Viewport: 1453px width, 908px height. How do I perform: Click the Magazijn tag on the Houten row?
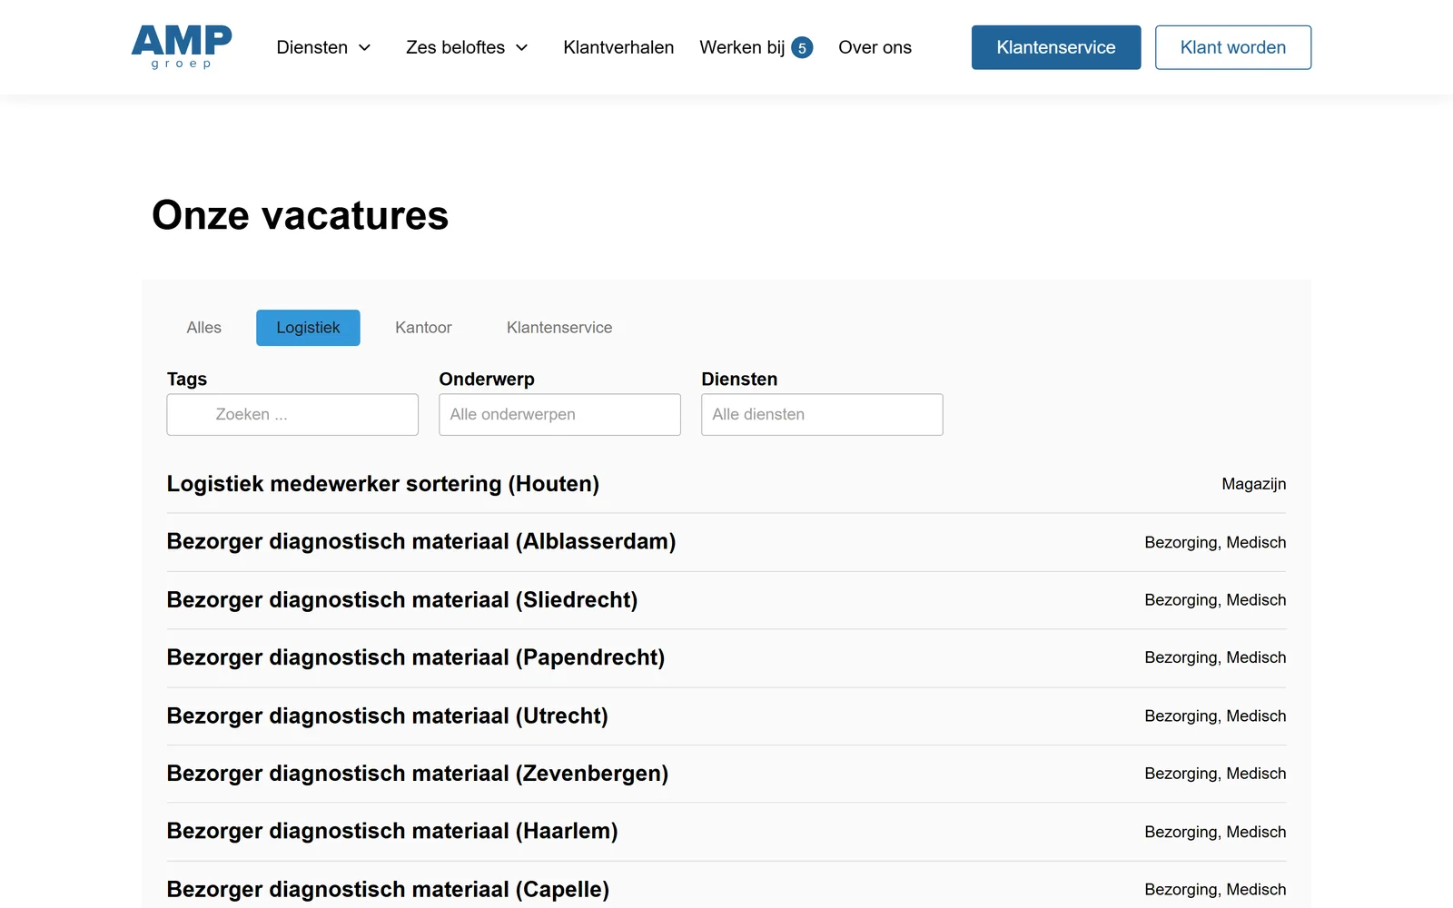tap(1254, 484)
